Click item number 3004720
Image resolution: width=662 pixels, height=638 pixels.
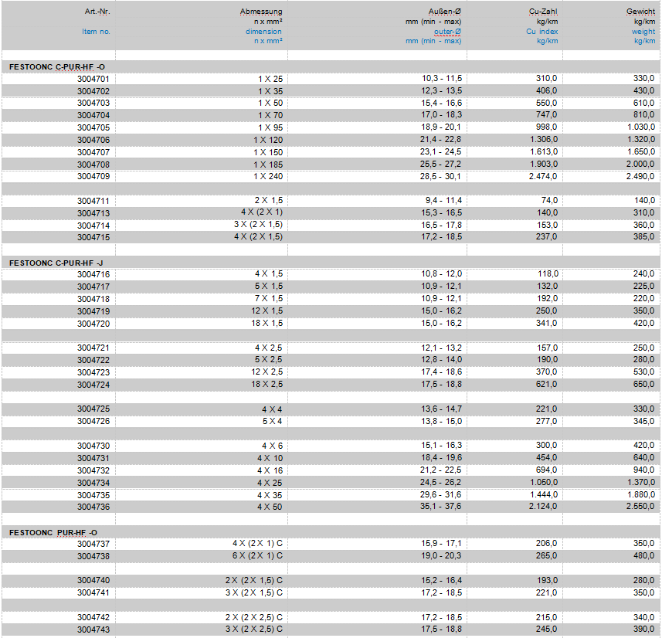(93, 324)
